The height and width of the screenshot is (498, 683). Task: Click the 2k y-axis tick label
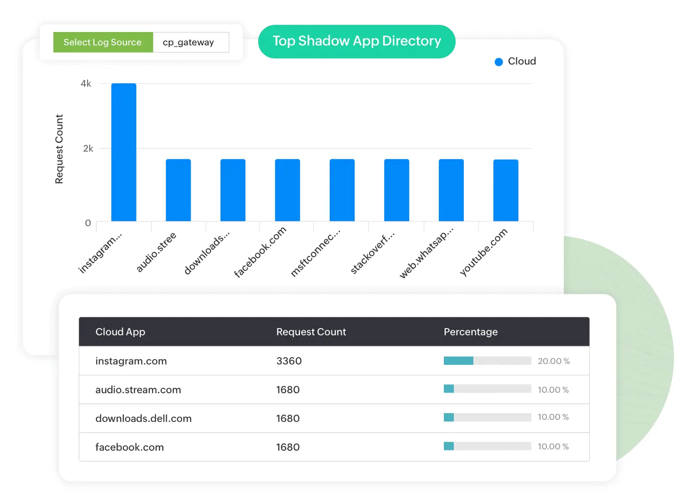point(88,148)
